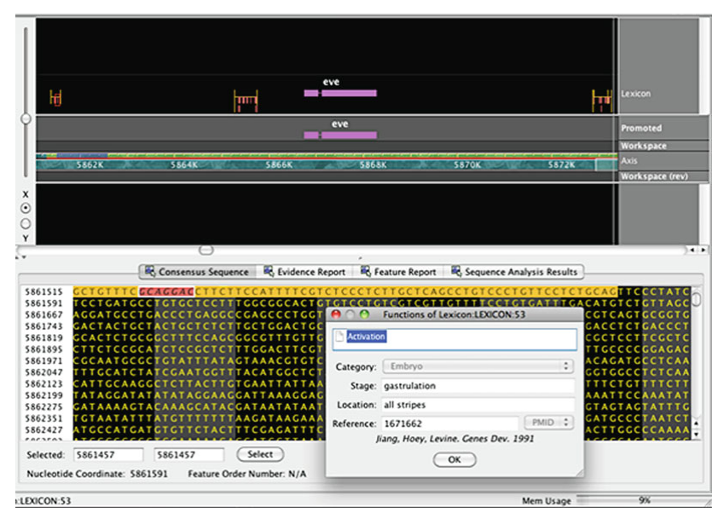The height and width of the screenshot is (513, 718).
Task: Click the Axis tier label
Action: [x=629, y=160]
